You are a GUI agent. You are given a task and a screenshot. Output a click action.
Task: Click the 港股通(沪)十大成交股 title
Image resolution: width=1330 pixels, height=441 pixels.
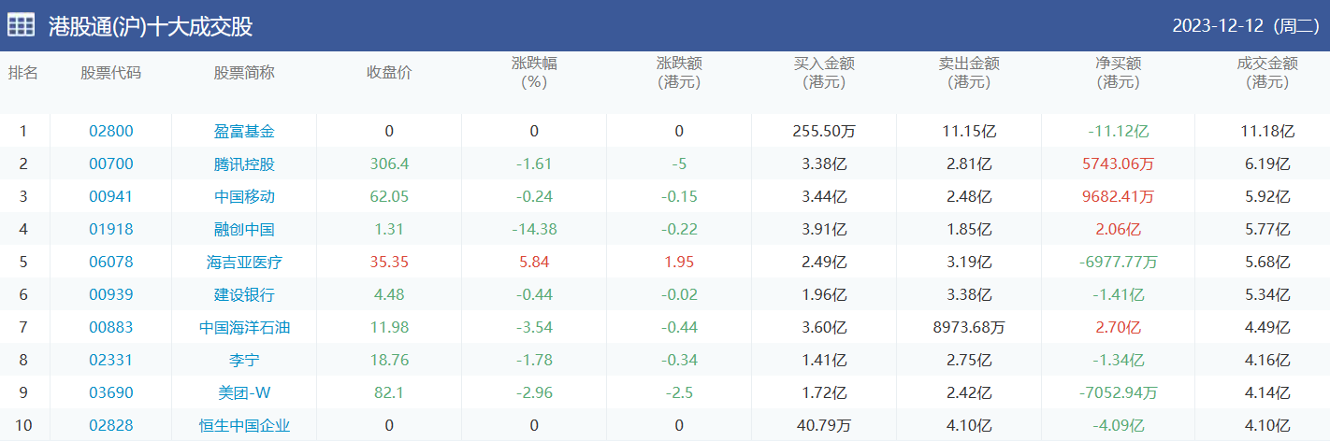151,26
